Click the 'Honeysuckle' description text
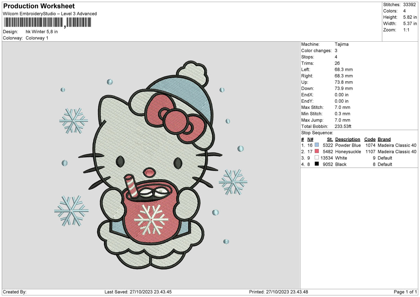 coord(348,152)
